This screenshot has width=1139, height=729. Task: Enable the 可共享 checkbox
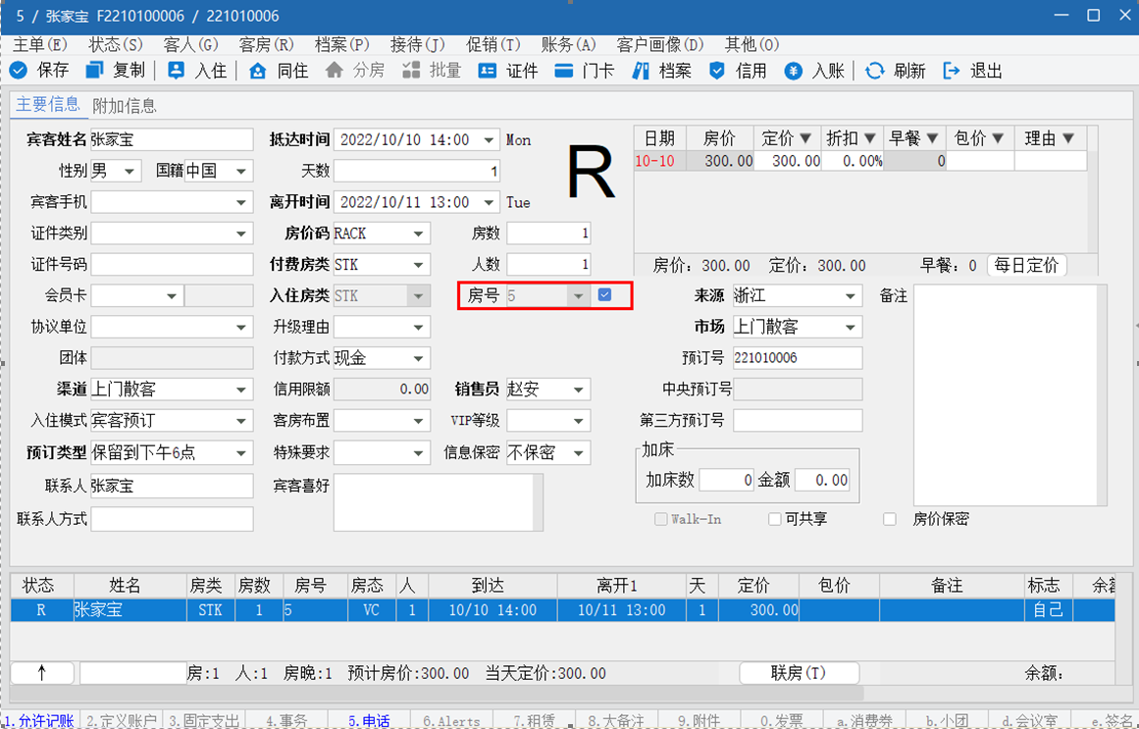(775, 519)
